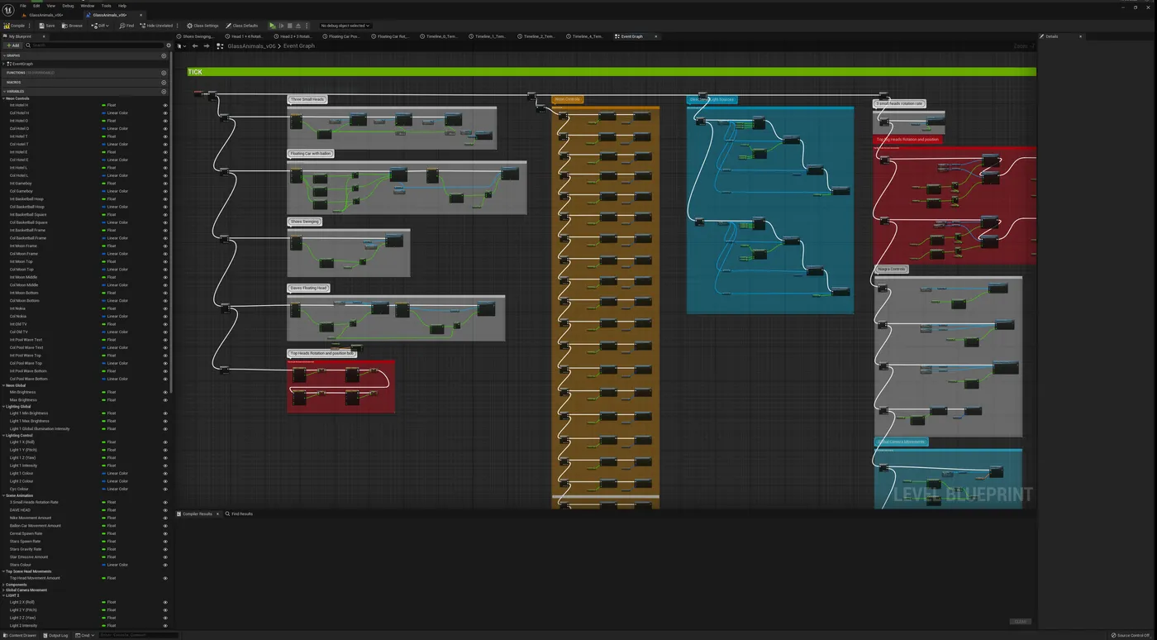The width and height of the screenshot is (1157, 640).
Task: Click the Save icon in the toolbar
Action: [x=44, y=26]
